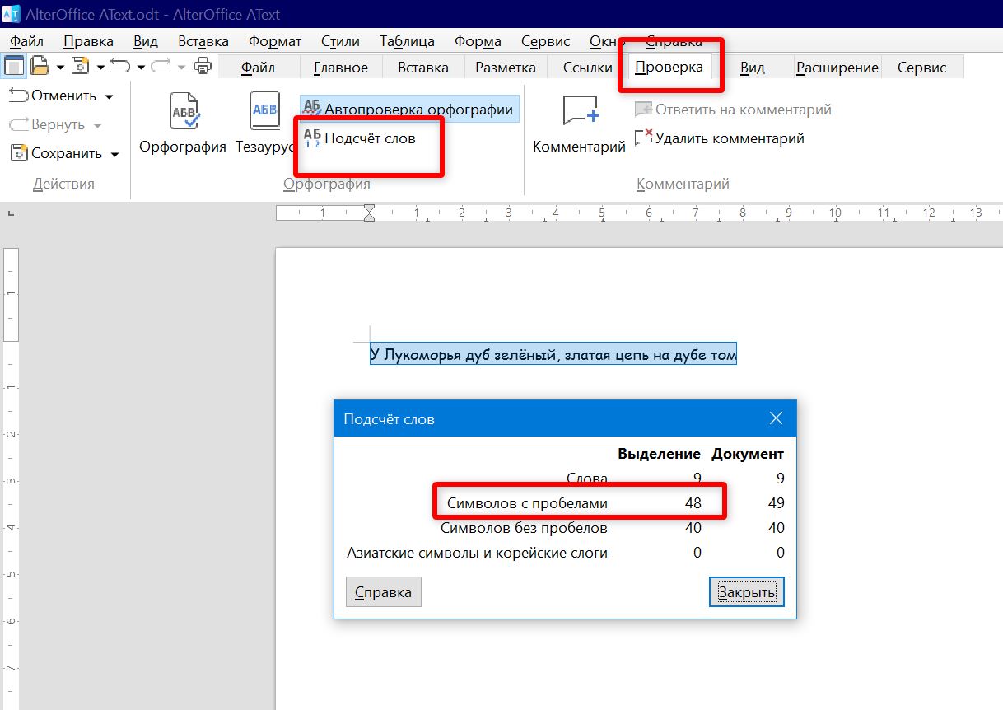Click the Орфография spell check icon
Screen dimensions: 1003x710
(183, 113)
